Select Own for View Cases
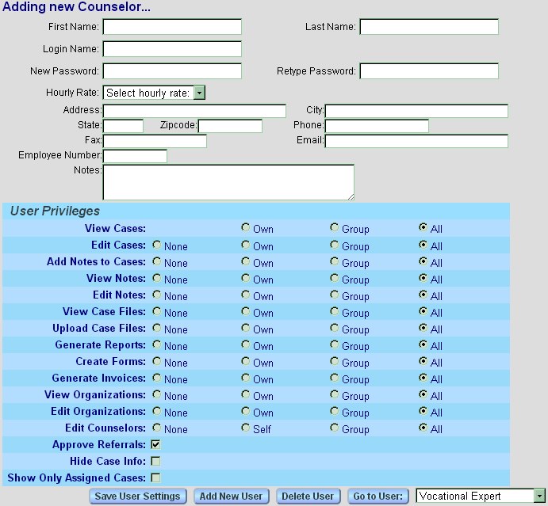 tap(246, 228)
